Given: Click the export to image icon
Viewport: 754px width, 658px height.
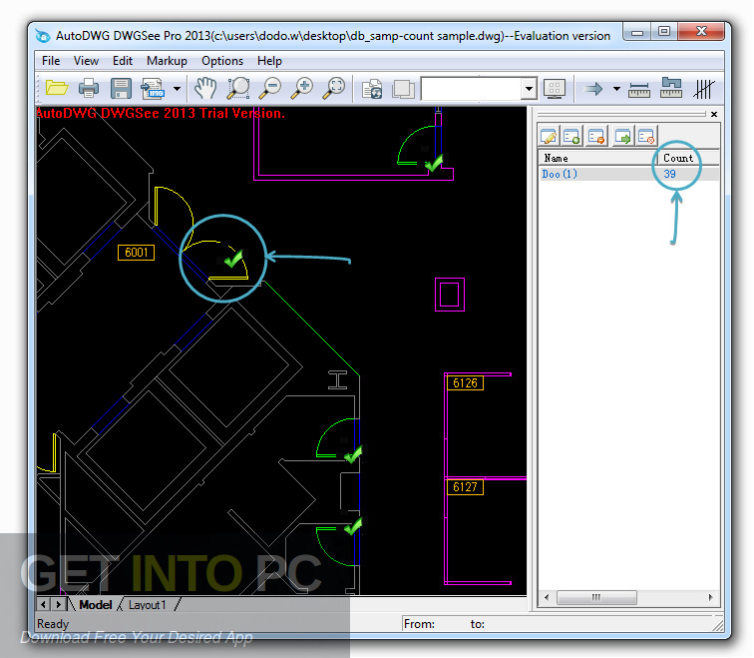Looking at the screenshot, I should click(153, 89).
